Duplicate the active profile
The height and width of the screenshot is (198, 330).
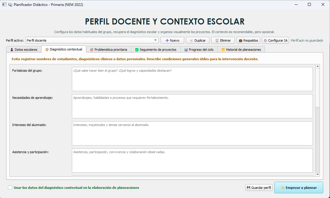coord(198,40)
